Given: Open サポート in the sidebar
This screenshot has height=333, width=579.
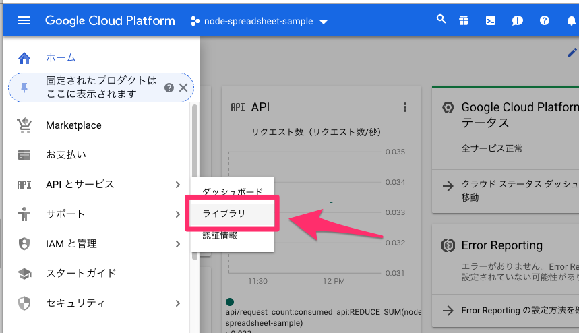Looking at the screenshot, I should click(x=65, y=214).
